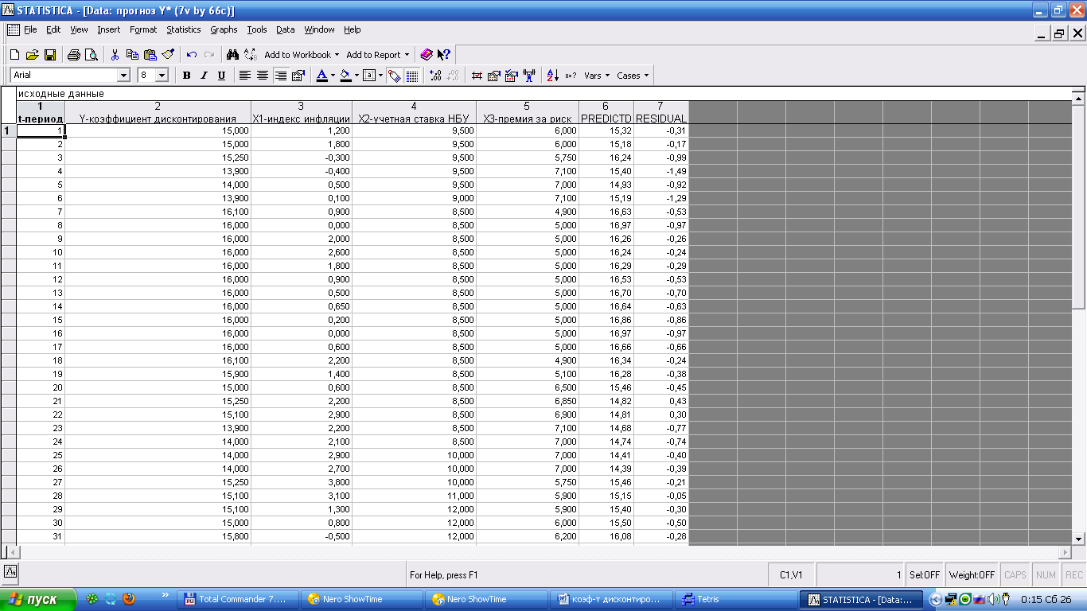Viewport: 1087px width, 611px height.
Task: Open the Windows пуск Start button
Action: [38, 600]
